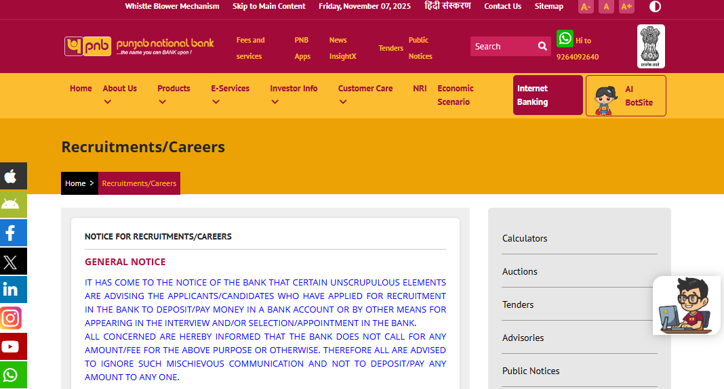Click the Recruitments/Careers breadcrumb
This screenshot has width=724, height=389.
(x=139, y=183)
